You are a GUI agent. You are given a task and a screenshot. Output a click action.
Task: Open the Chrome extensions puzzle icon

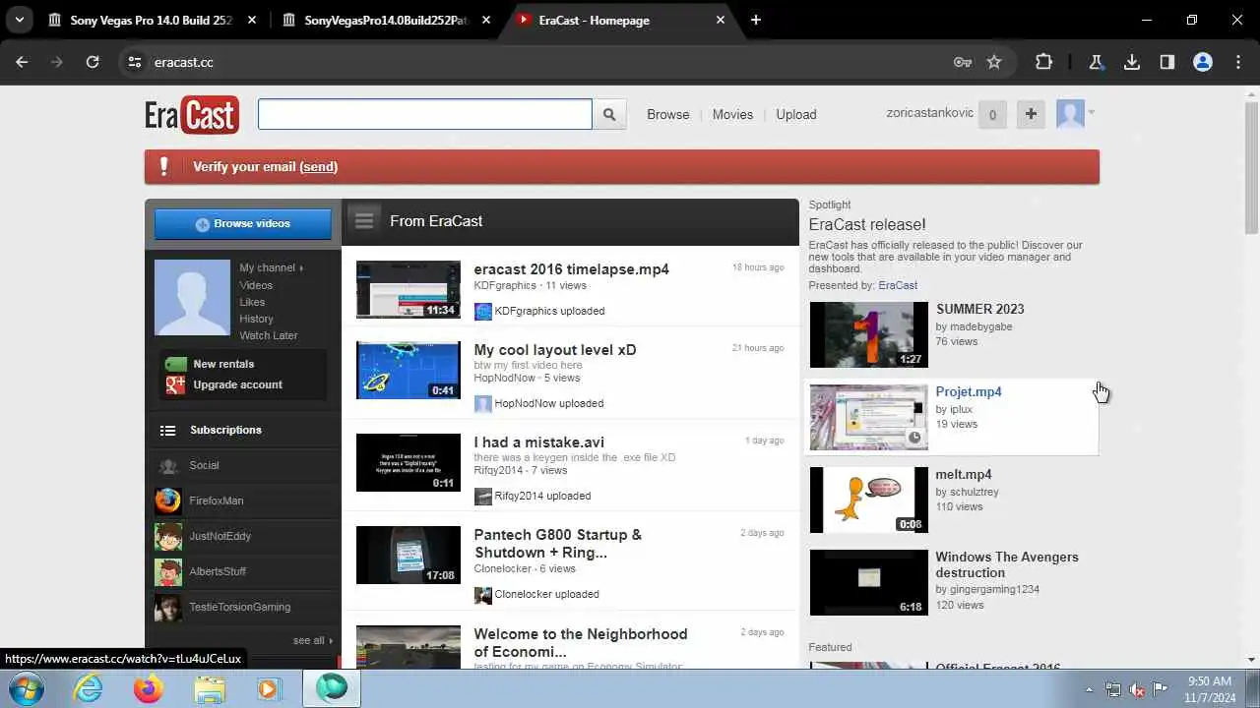1043,62
